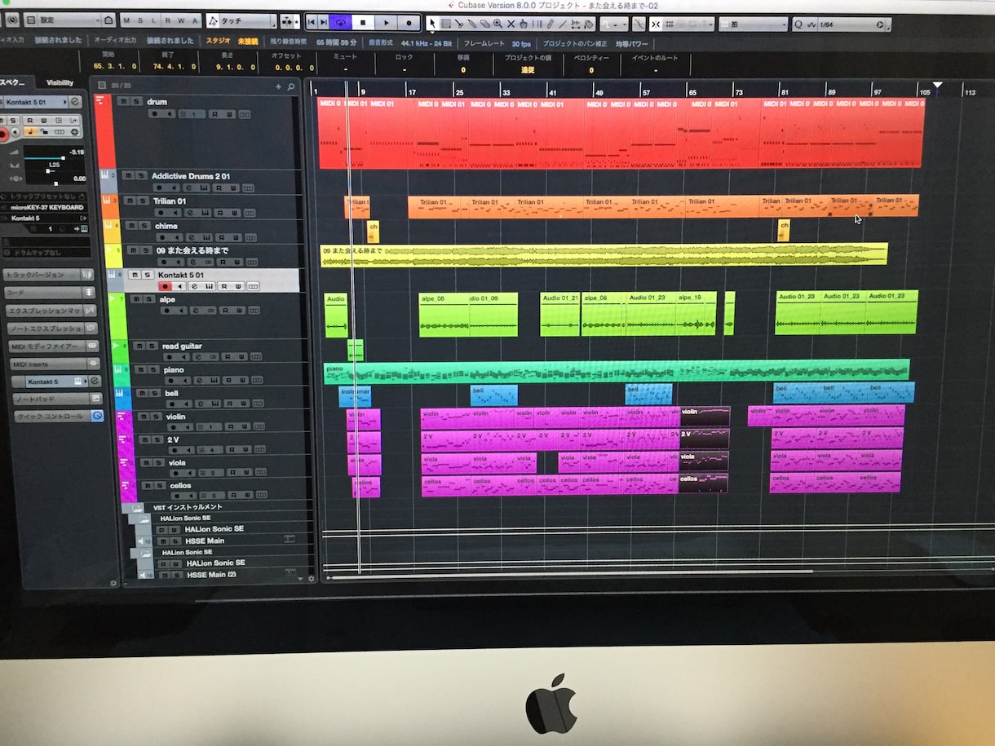This screenshot has height=746, width=995.
Task: Solo the Trilian 01 track
Action: (x=144, y=201)
